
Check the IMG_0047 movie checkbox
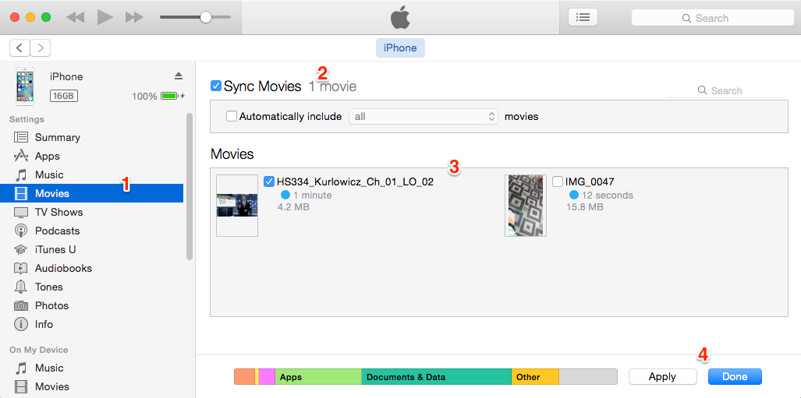point(558,181)
